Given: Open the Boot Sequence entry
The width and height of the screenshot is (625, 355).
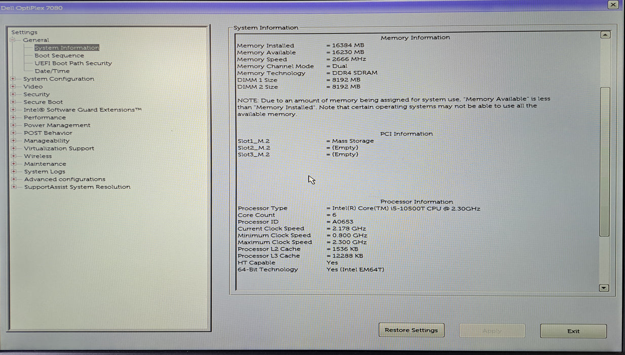Looking at the screenshot, I should [59, 56].
